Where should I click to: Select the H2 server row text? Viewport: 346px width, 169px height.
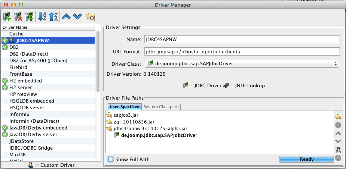[21, 87]
